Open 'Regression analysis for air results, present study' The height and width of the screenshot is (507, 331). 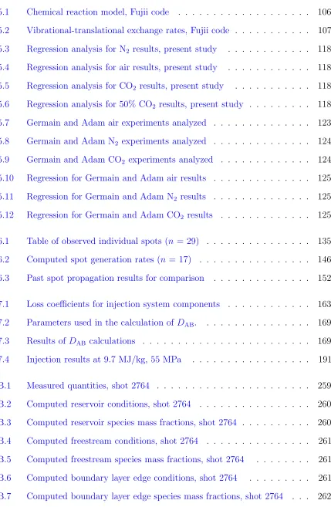pyautogui.click(x=122, y=67)
